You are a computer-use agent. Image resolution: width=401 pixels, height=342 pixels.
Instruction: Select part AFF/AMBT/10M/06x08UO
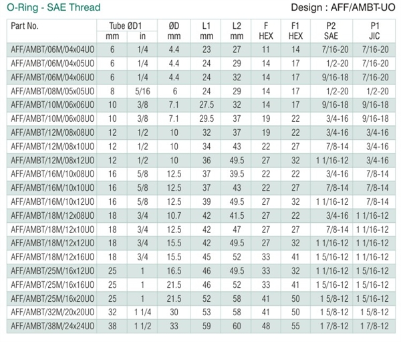52,118
